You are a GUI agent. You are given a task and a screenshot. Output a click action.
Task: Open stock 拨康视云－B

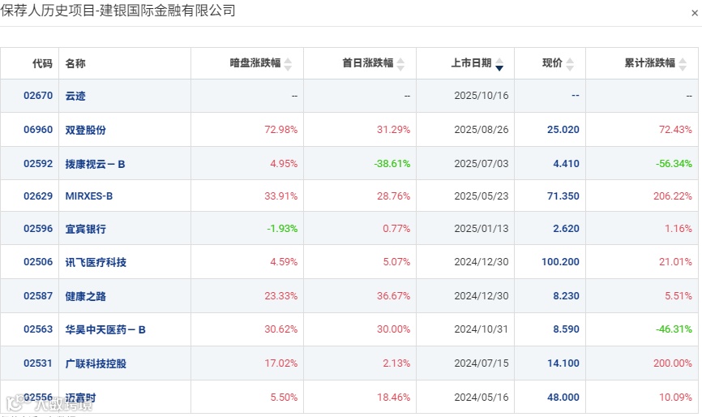(95, 164)
